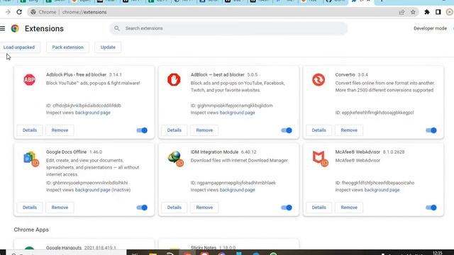Remove AdBlock best ad blocker
This screenshot has width=454, height=255.
(x=204, y=130)
